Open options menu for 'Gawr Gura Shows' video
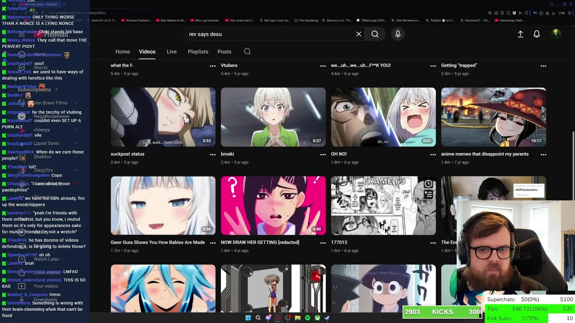This screenshot has height=323, width=575. pyautogui.click(x=212, y=243)
